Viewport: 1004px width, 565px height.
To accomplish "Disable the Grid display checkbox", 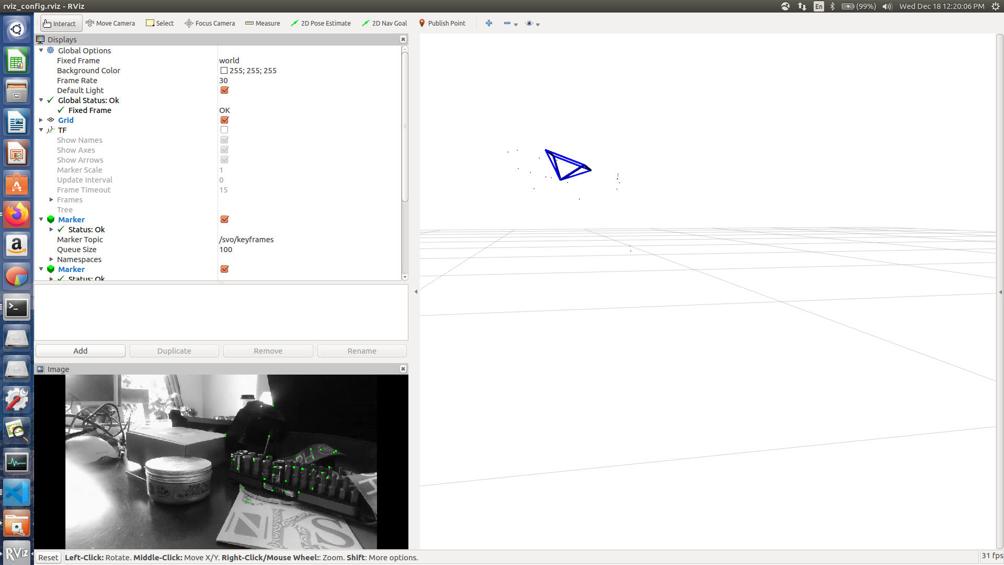I will coord(224,120).
